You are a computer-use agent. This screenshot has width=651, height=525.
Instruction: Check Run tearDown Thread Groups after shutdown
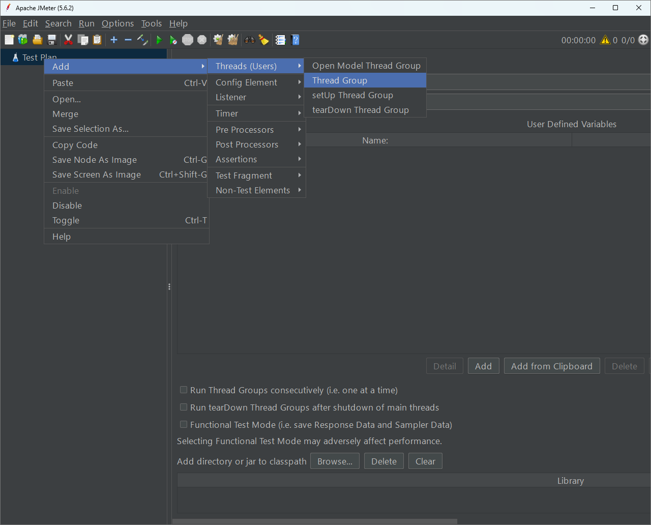(184, 407)
